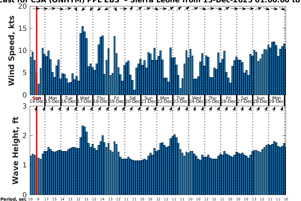Click the "Wave Height, ft" axis title

pyautogui.click(x=16, y=151)
